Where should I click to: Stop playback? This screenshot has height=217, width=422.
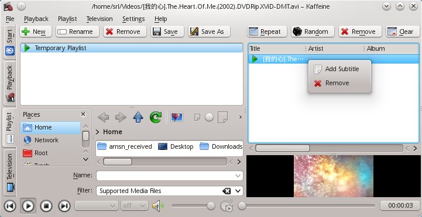(46, 206)
